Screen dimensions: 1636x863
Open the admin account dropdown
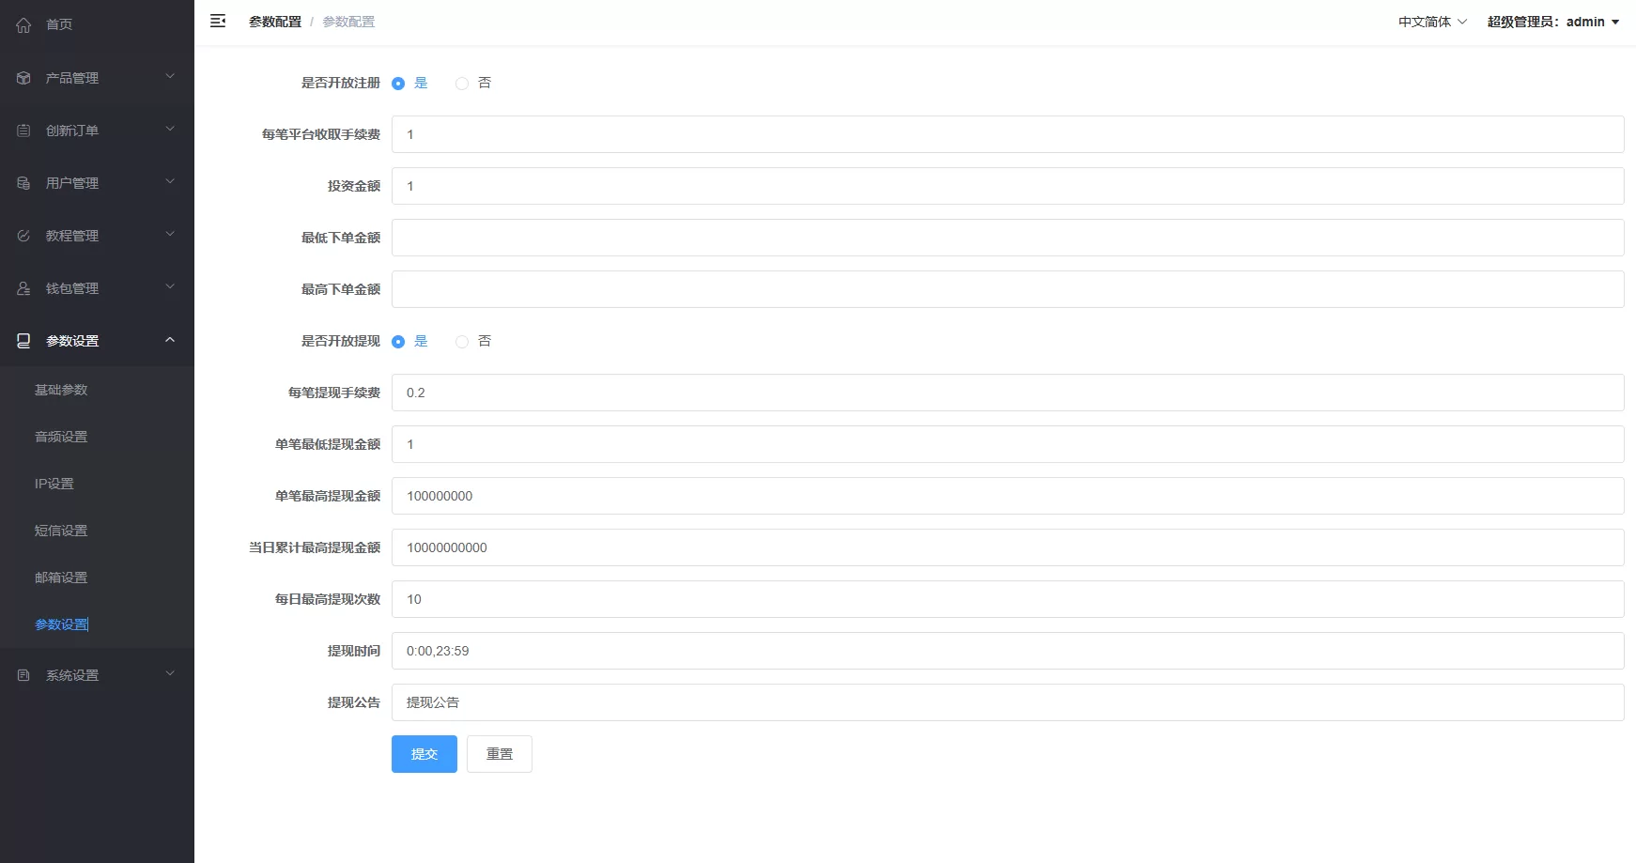pos(1552,22)
